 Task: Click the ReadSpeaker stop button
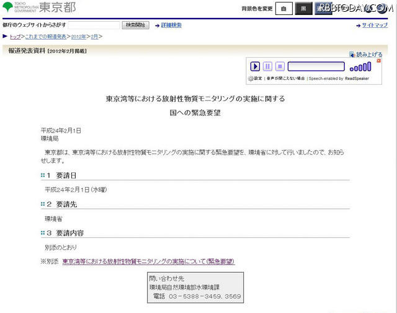280,66
